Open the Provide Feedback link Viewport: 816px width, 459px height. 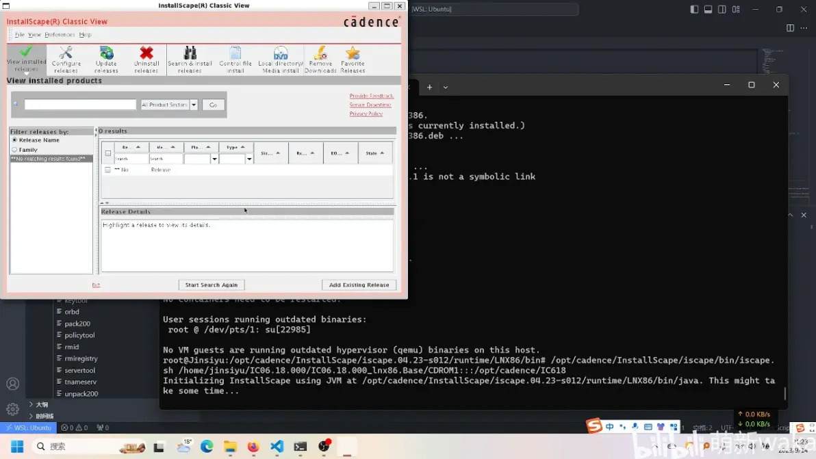[372, 96]
